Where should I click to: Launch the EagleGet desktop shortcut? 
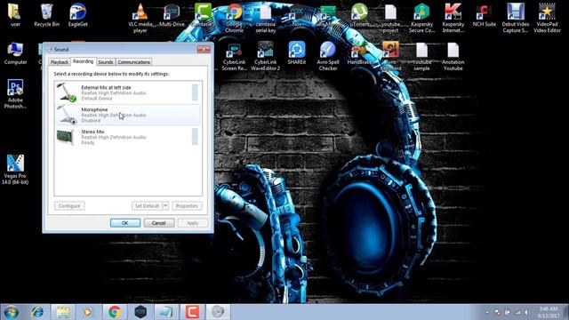pyautogui.click(x=77, y=15)
